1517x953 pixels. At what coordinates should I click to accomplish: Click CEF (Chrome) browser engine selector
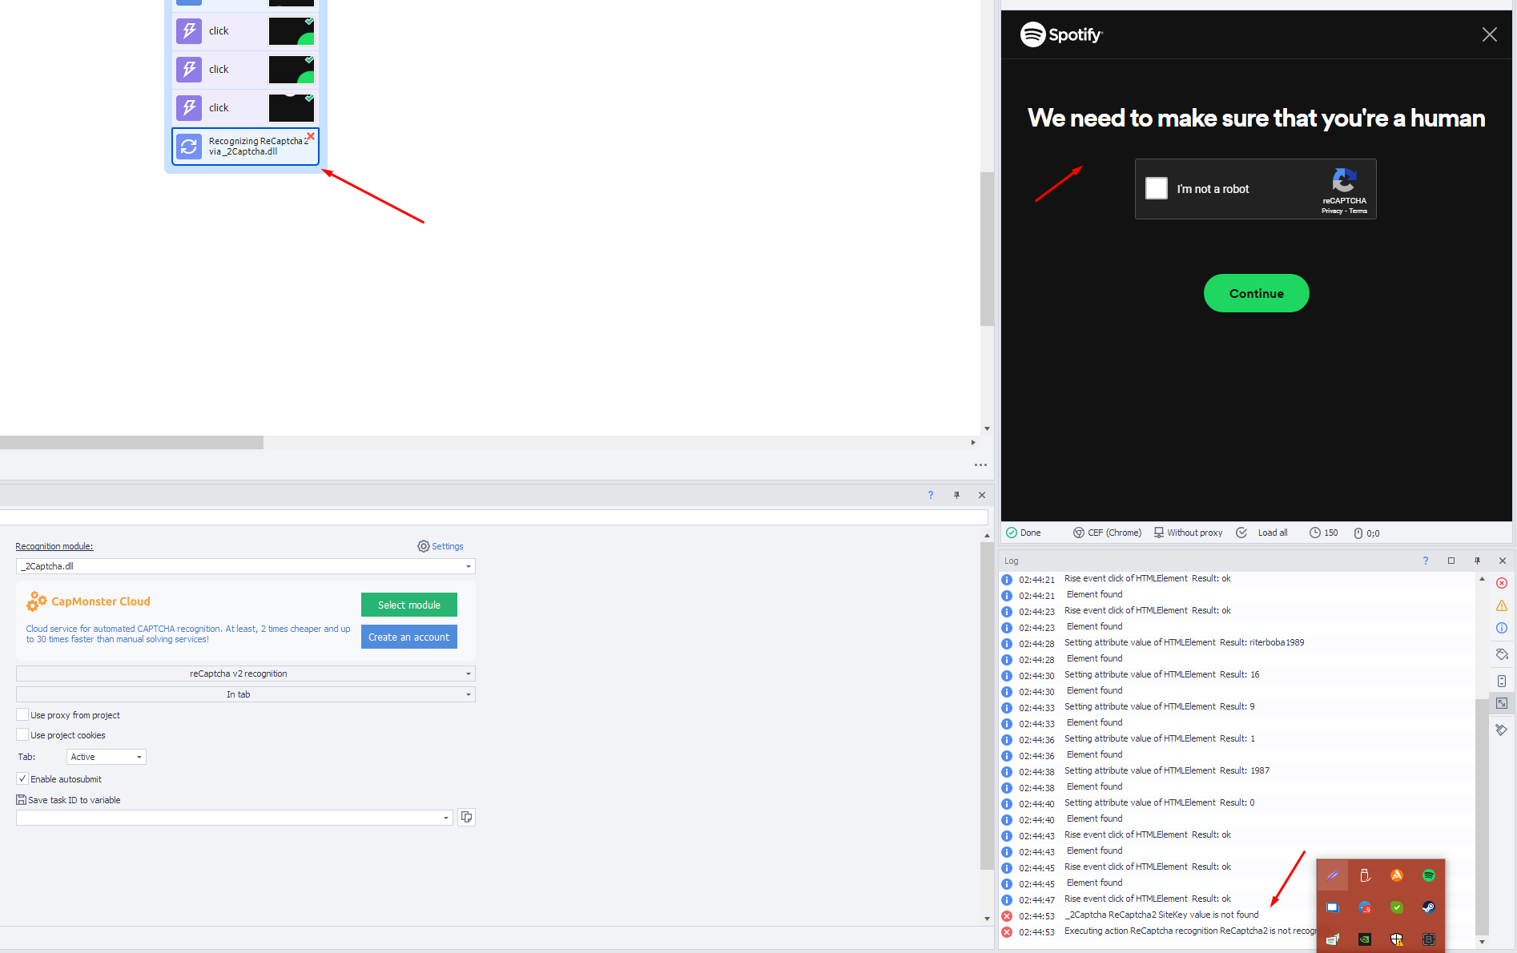[x=1108, y=533]
